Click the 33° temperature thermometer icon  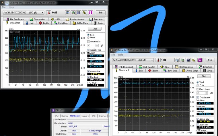[x=158, y=60]
